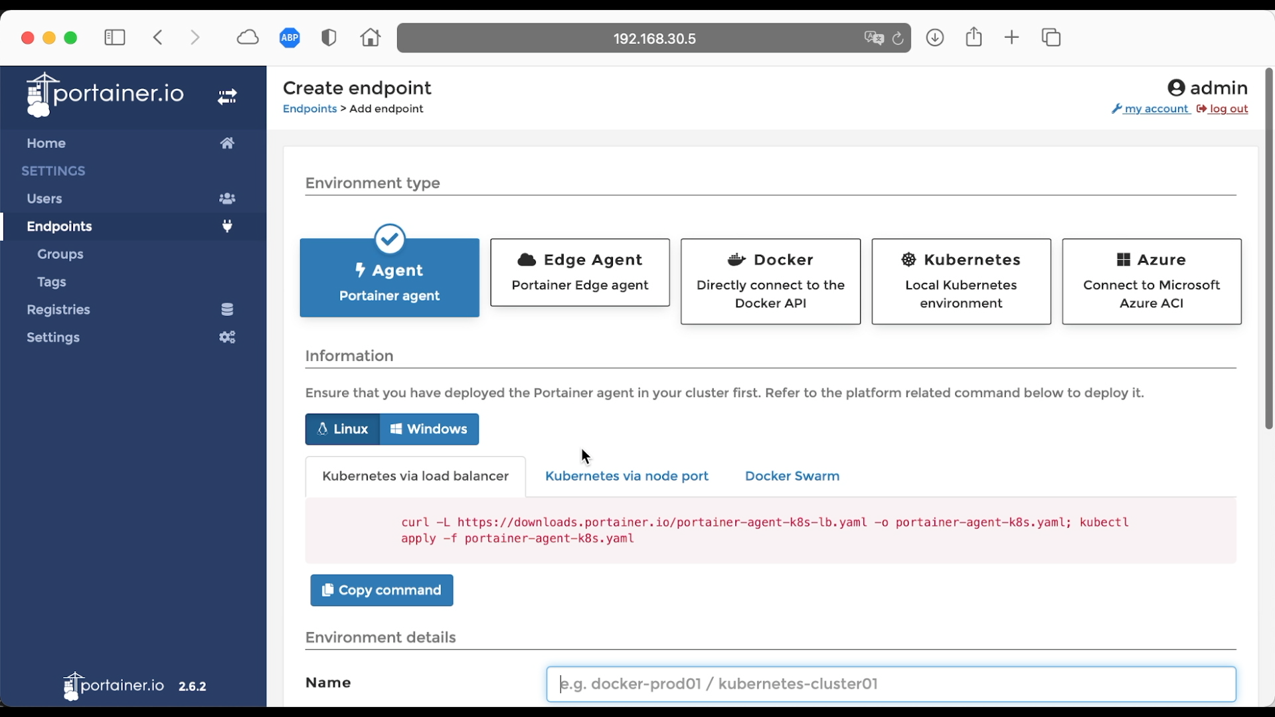Click the Home house icon in sidebar
1275x717 pixels.
pos(227,143)
